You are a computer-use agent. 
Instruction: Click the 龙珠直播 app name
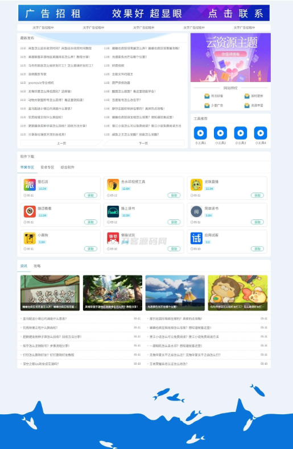[x=212, y=182]
